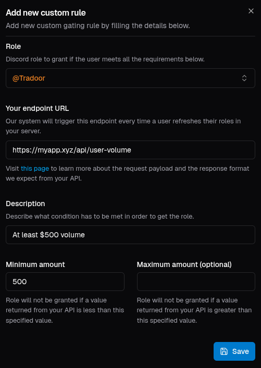Open the 'this page' documentation link
This screenshot has width=261, height=368.
pos(35,169)
